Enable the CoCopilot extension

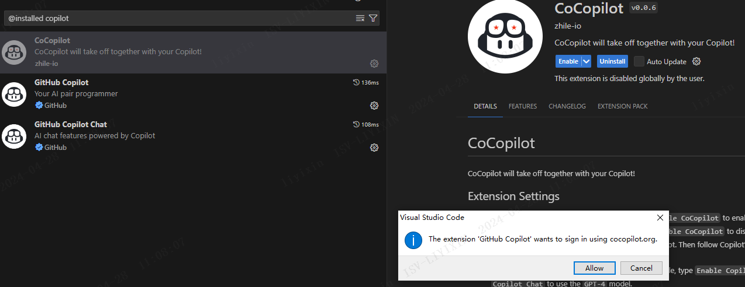568,61
